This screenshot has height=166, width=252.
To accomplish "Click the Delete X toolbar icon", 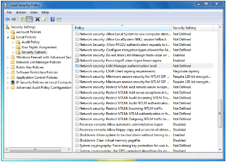I will pos(38,19).
